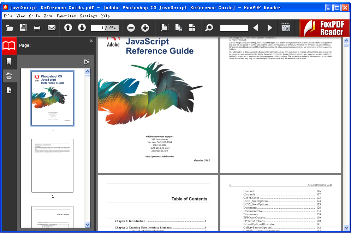Take a snapshot with the camera tool
351x234 pixels.
point(286,27)
